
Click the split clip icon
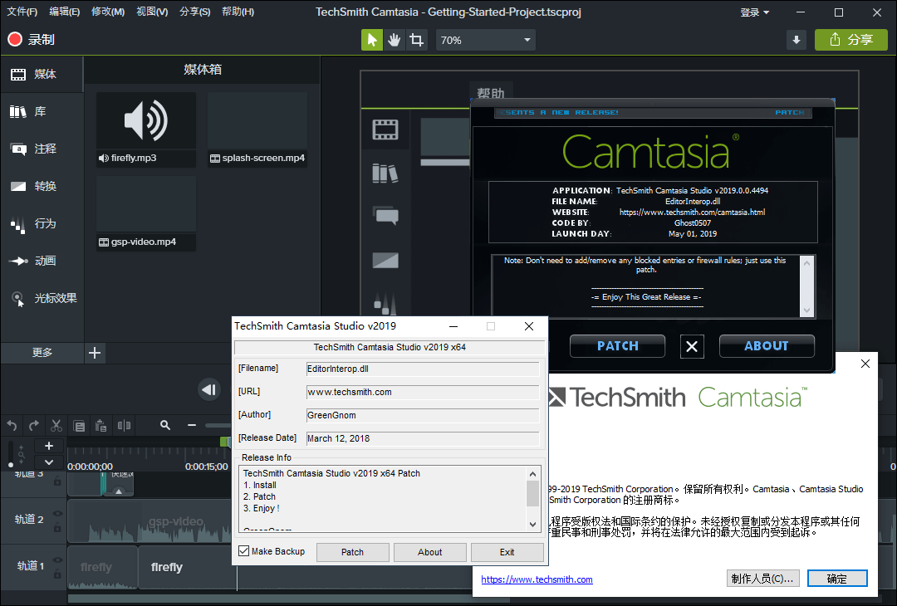(x=124, y=425)
